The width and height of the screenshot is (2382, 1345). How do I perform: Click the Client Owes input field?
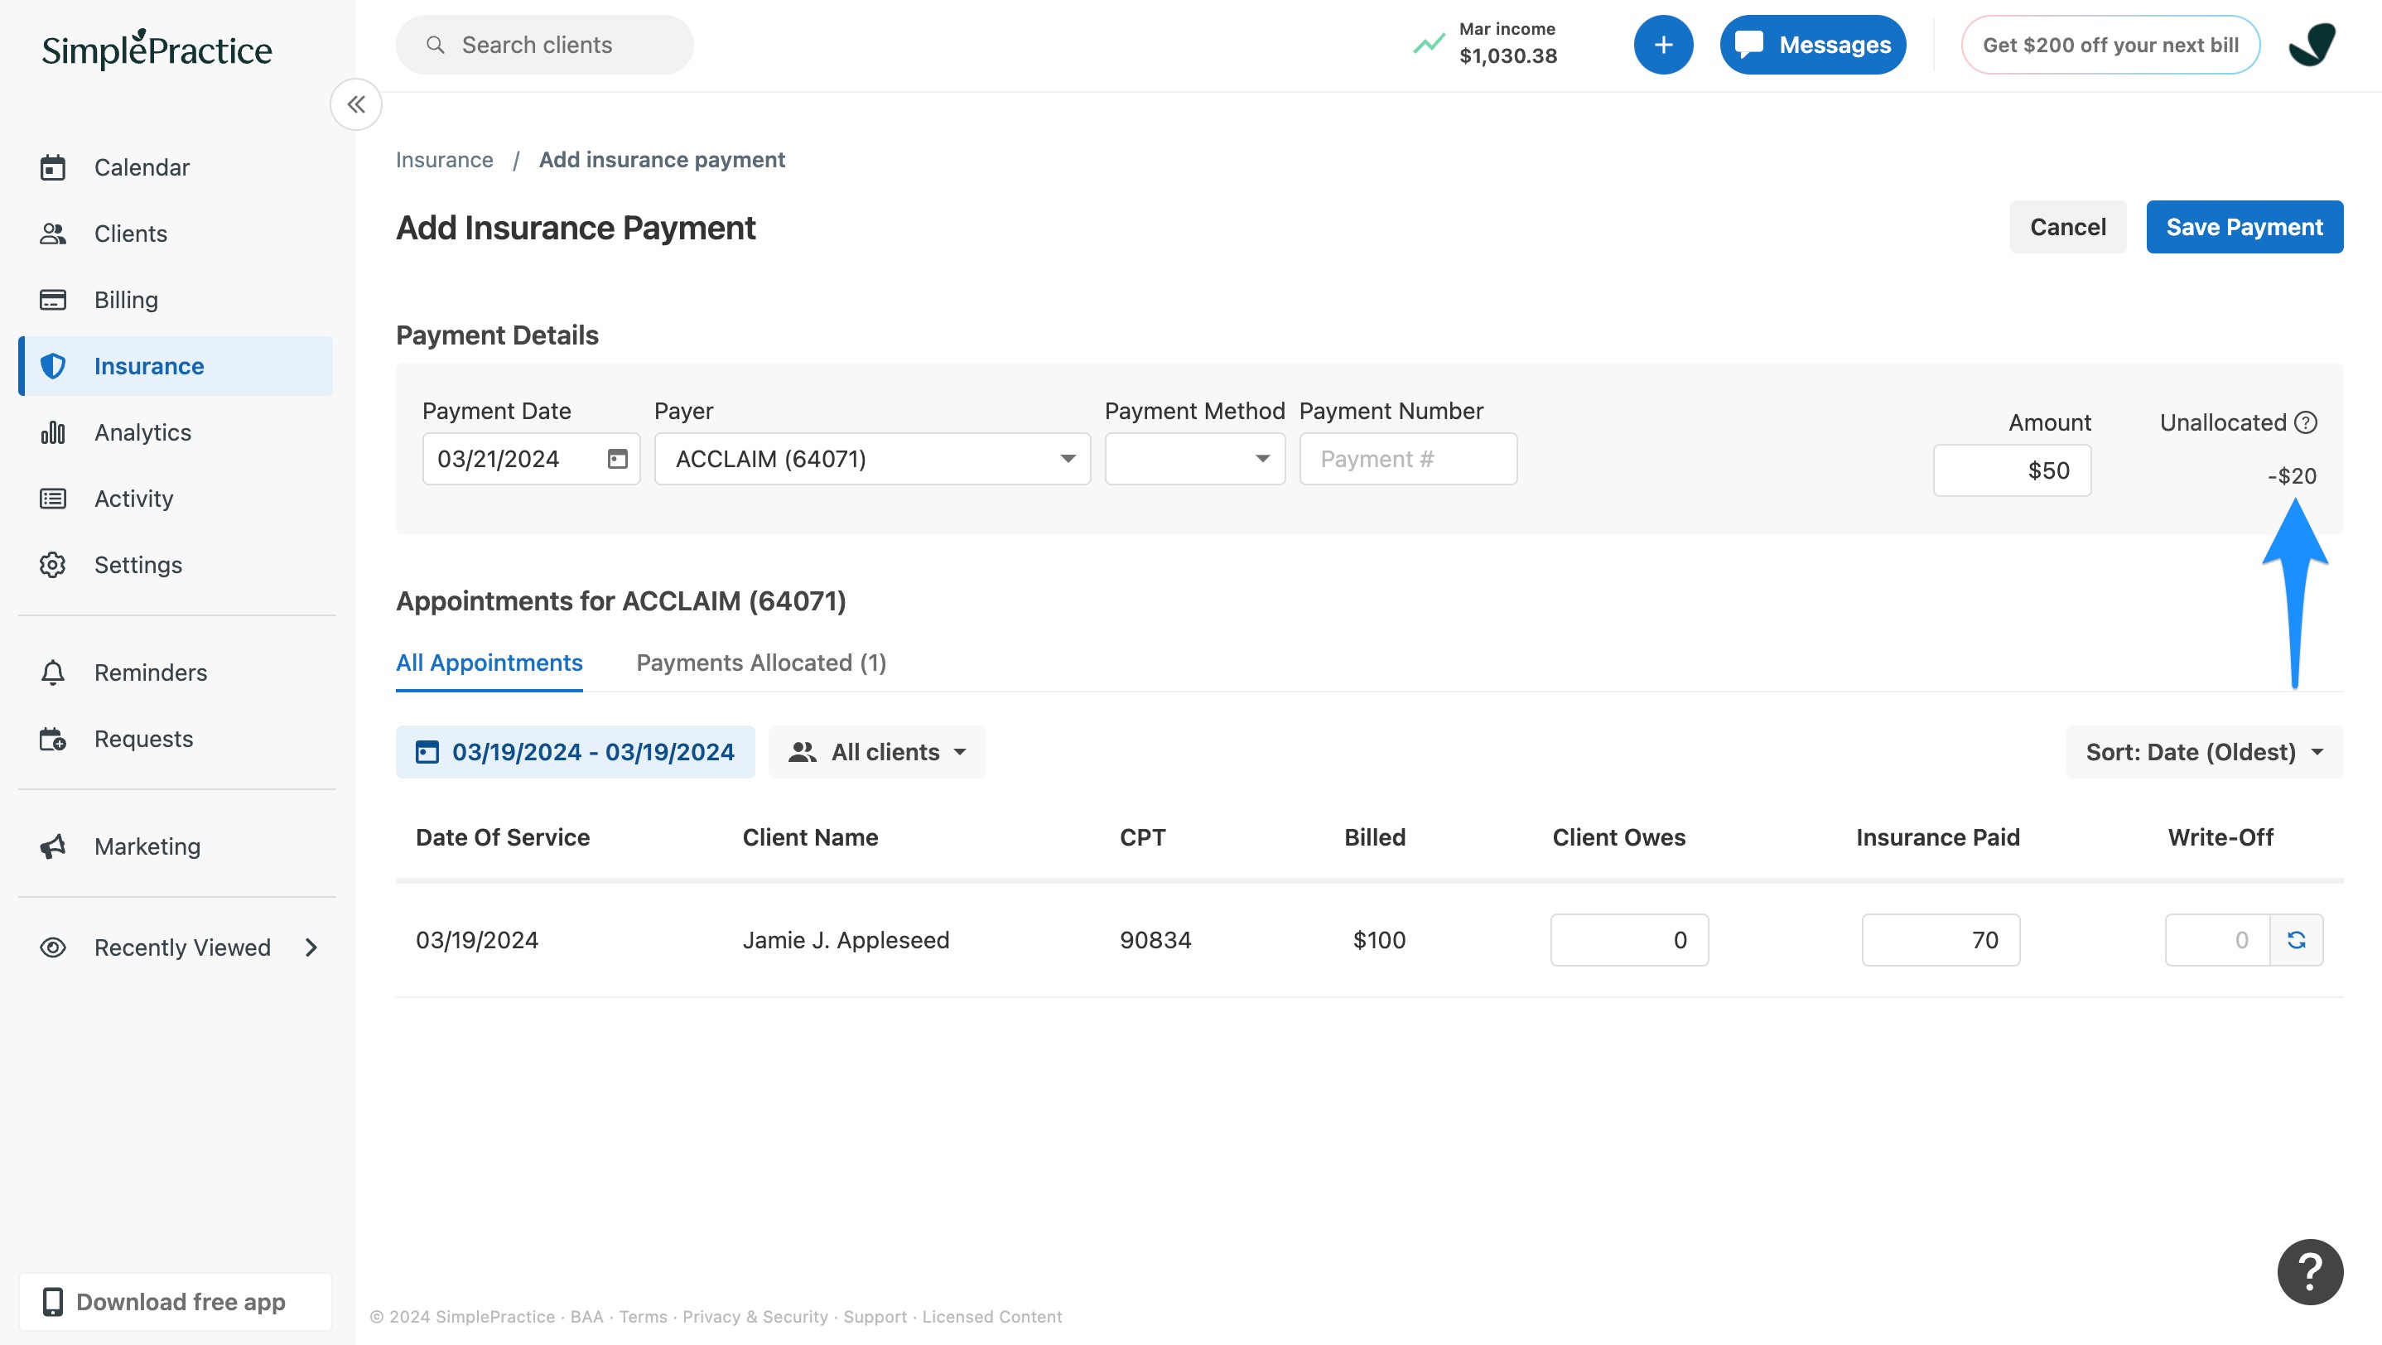1628,940
